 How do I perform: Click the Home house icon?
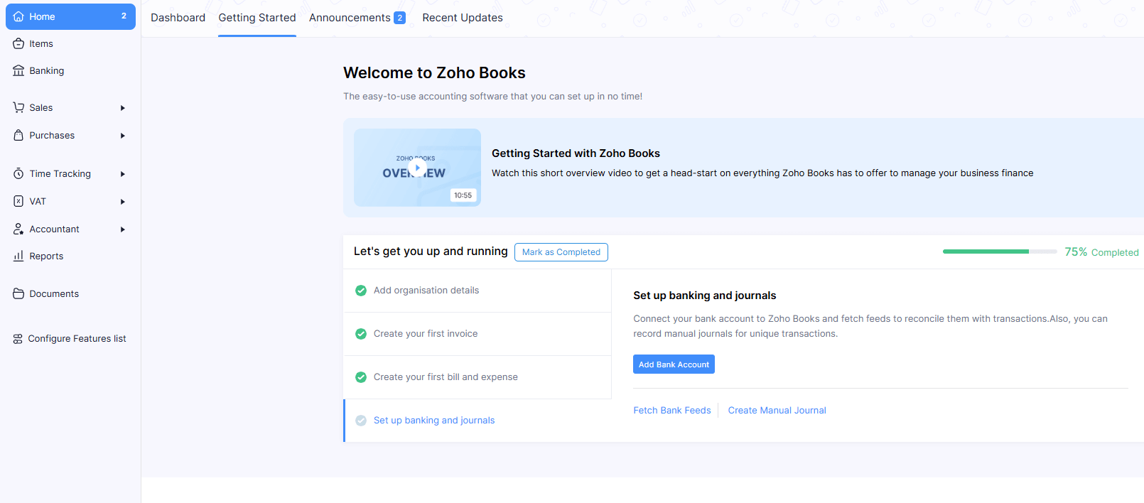click(18, 17)
